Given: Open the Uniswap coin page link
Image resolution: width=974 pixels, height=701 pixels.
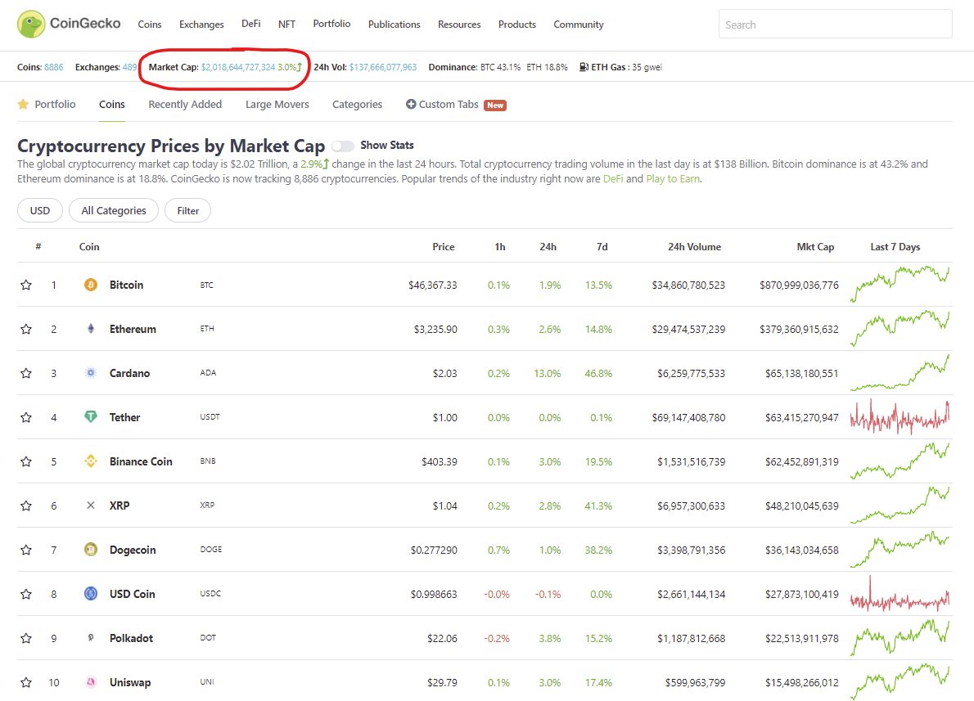Looking at the screenshot, I should 130,682.
